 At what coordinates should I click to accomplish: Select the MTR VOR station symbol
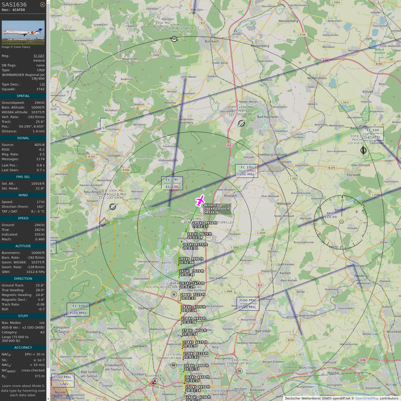click(341, 222)
